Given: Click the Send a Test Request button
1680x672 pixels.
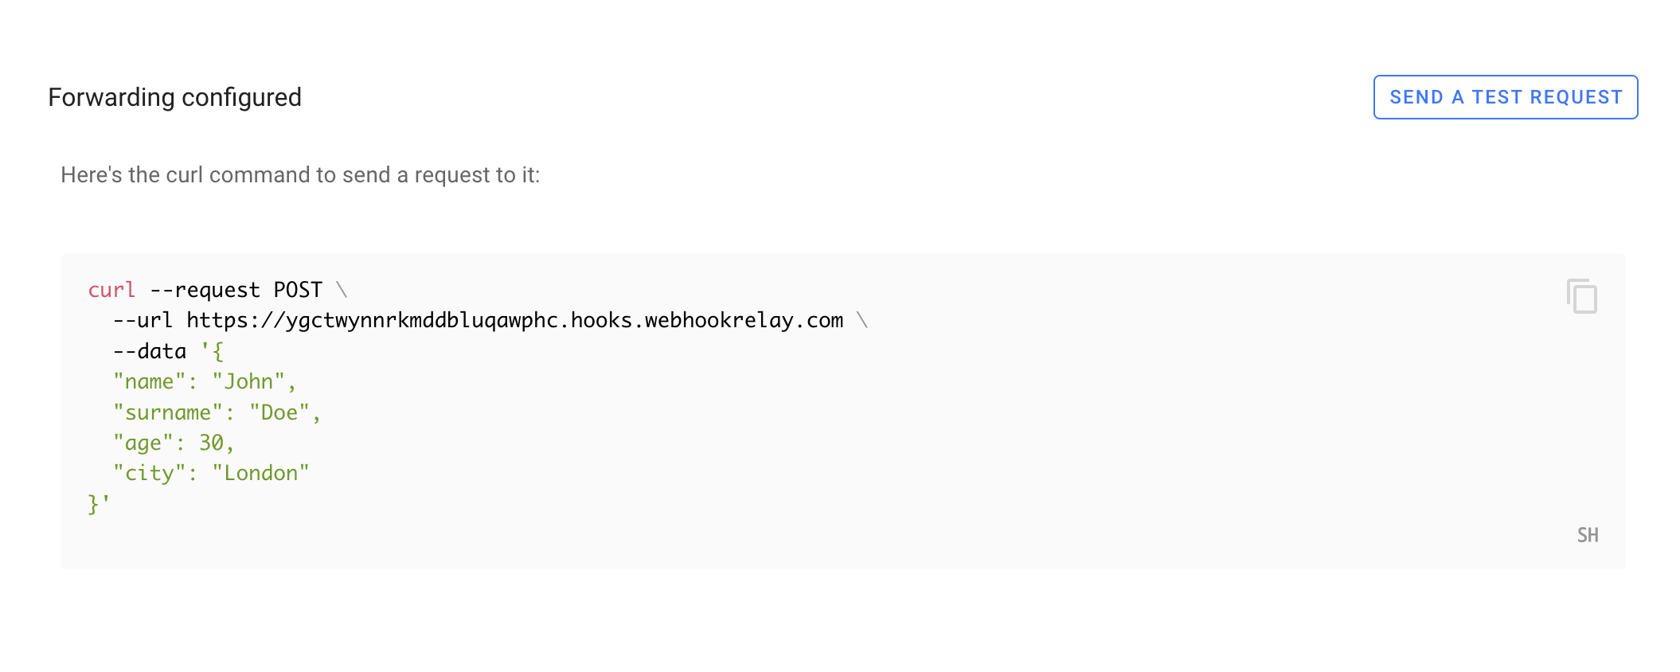Looking at the screenshot, I should point(1505,97).
